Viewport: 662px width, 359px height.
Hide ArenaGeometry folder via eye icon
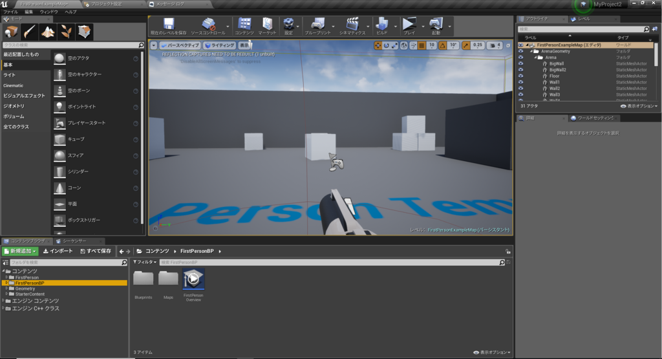point(520,51)
